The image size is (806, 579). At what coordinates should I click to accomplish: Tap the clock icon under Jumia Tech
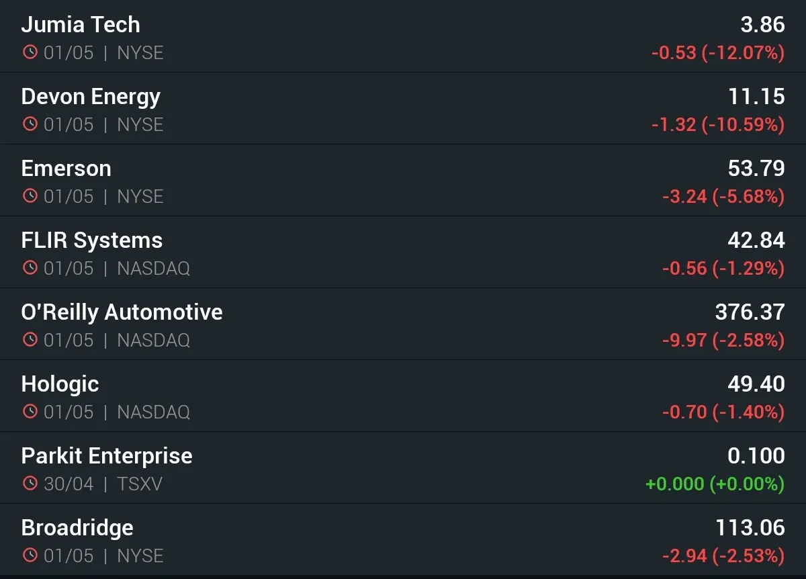(x=30, y=52)
